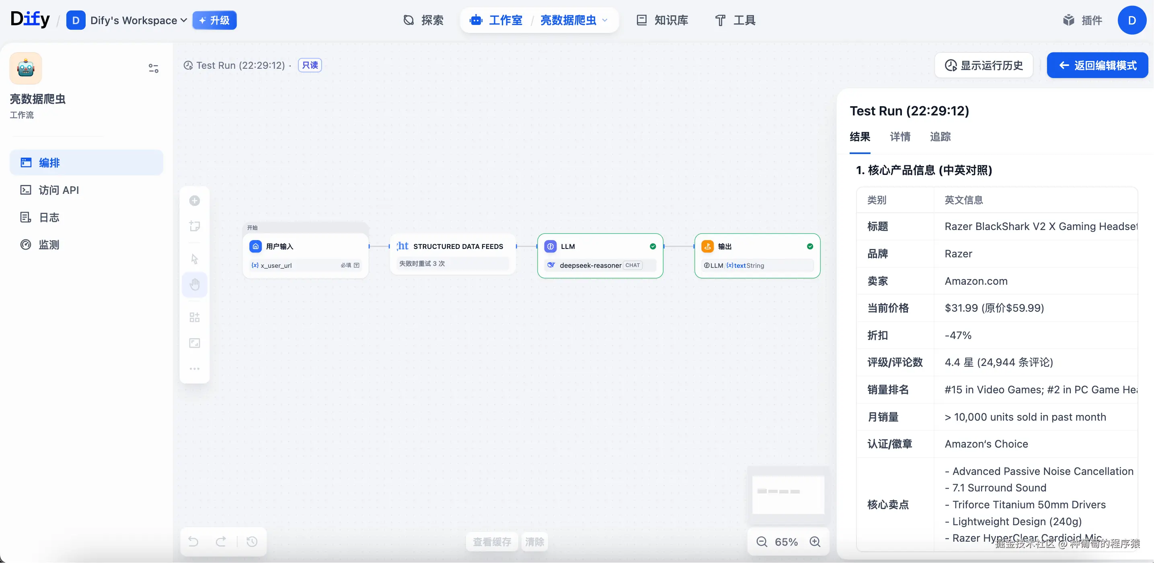The image size is (1154, 563).
Task: Click 显示运行历史 button
Action: 984,66
